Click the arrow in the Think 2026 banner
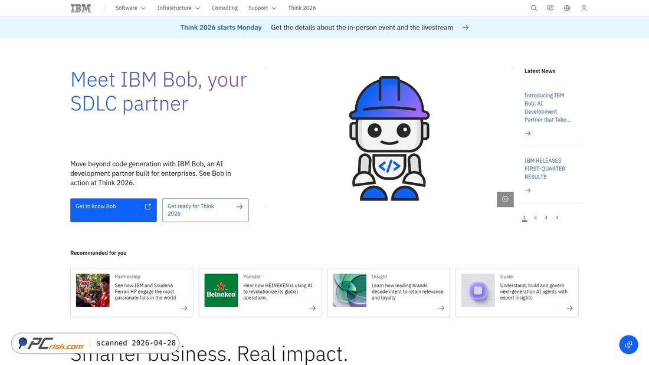 [466, 27]
